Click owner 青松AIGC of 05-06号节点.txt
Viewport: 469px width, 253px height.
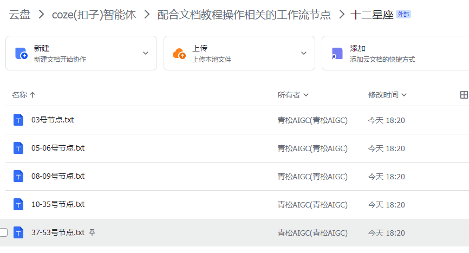[312, 148]
